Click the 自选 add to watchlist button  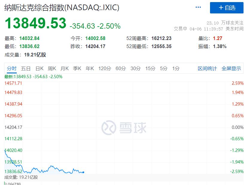pyautogui.click(x=227, y=8)
